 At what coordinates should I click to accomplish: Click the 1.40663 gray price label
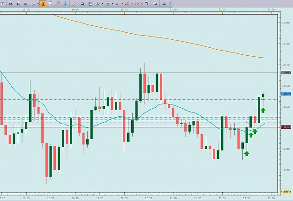tap(286, 73)
